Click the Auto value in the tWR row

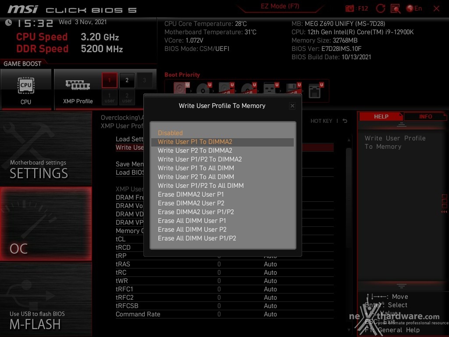click(x=270, y=281)
